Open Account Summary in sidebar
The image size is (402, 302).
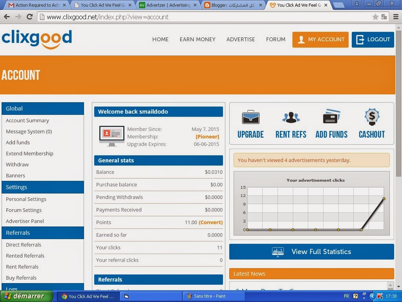tap(27, 120)
